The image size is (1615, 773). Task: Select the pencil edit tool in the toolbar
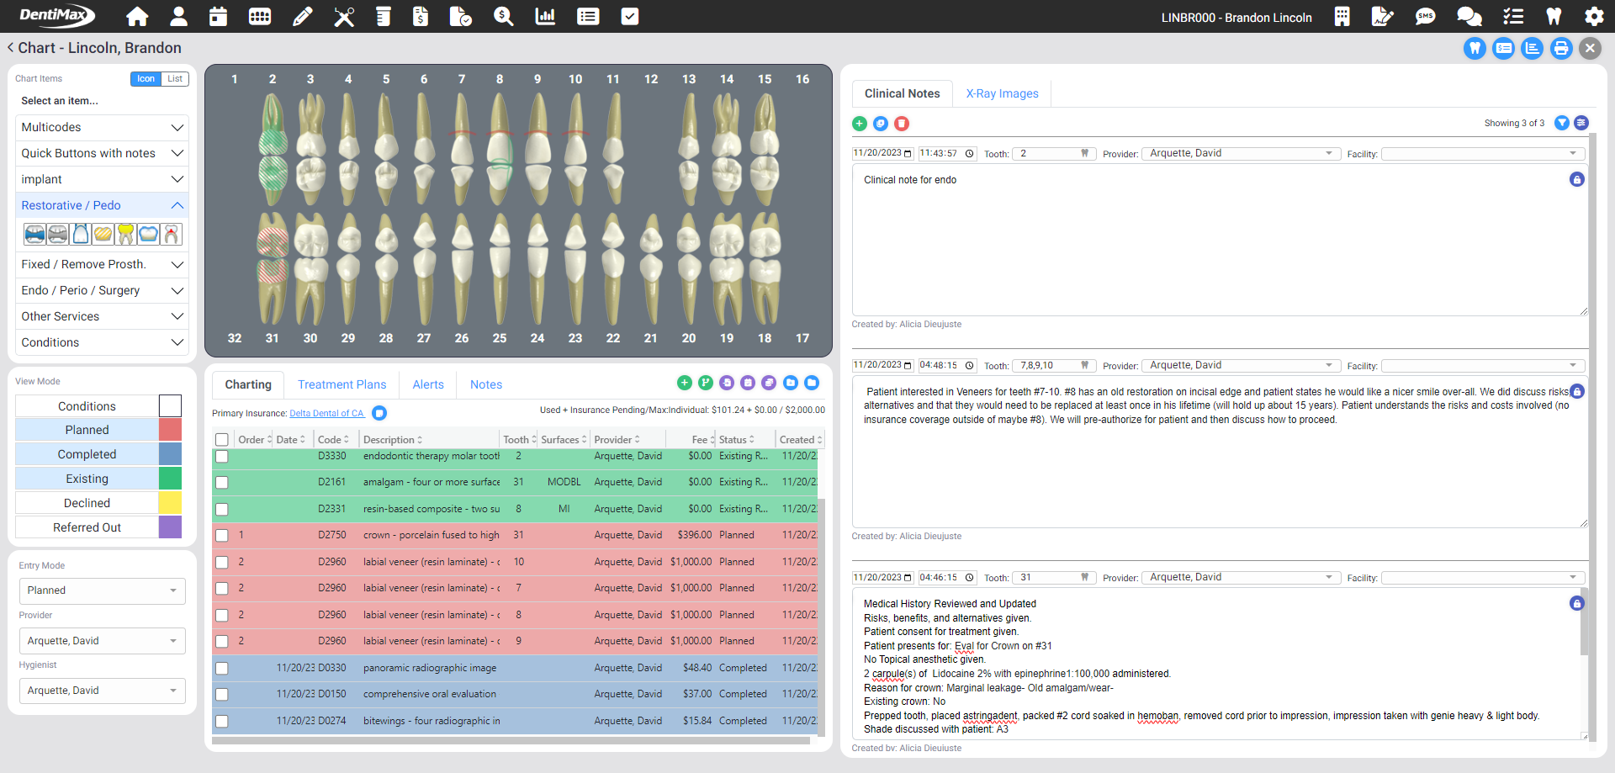click(303, 16)
